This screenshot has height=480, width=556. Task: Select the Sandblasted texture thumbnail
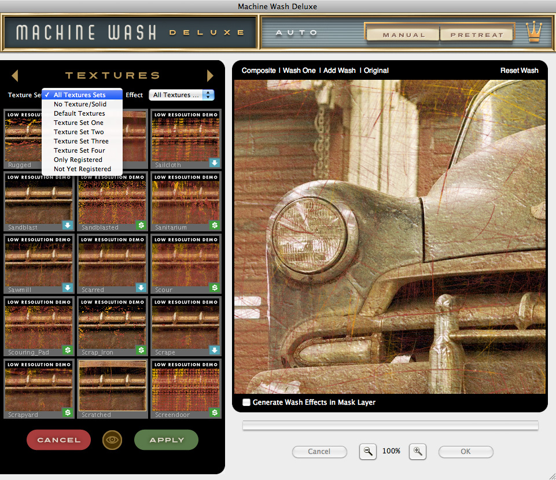(112, 201)
